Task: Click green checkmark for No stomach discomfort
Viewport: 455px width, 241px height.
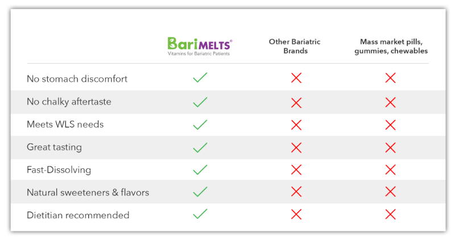Action: tap(200, 77)
